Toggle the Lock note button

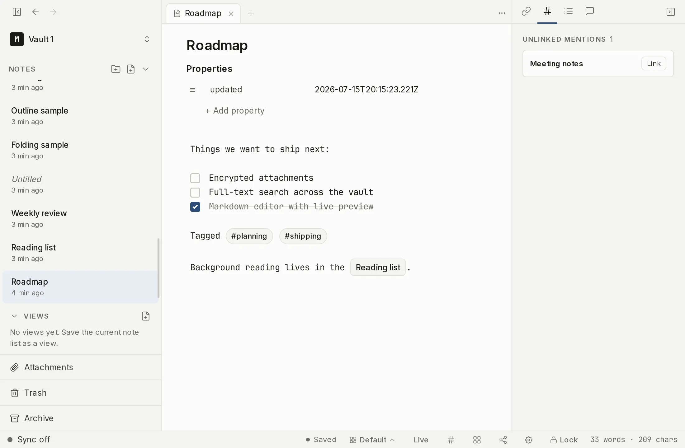click(564, 440)
